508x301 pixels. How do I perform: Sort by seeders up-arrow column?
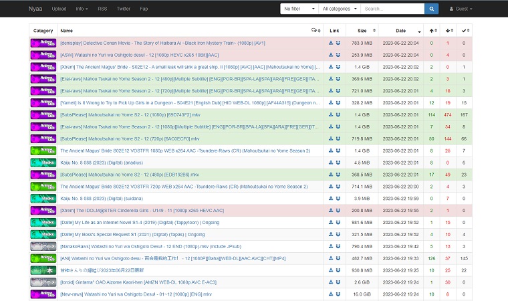coord(431,31)
